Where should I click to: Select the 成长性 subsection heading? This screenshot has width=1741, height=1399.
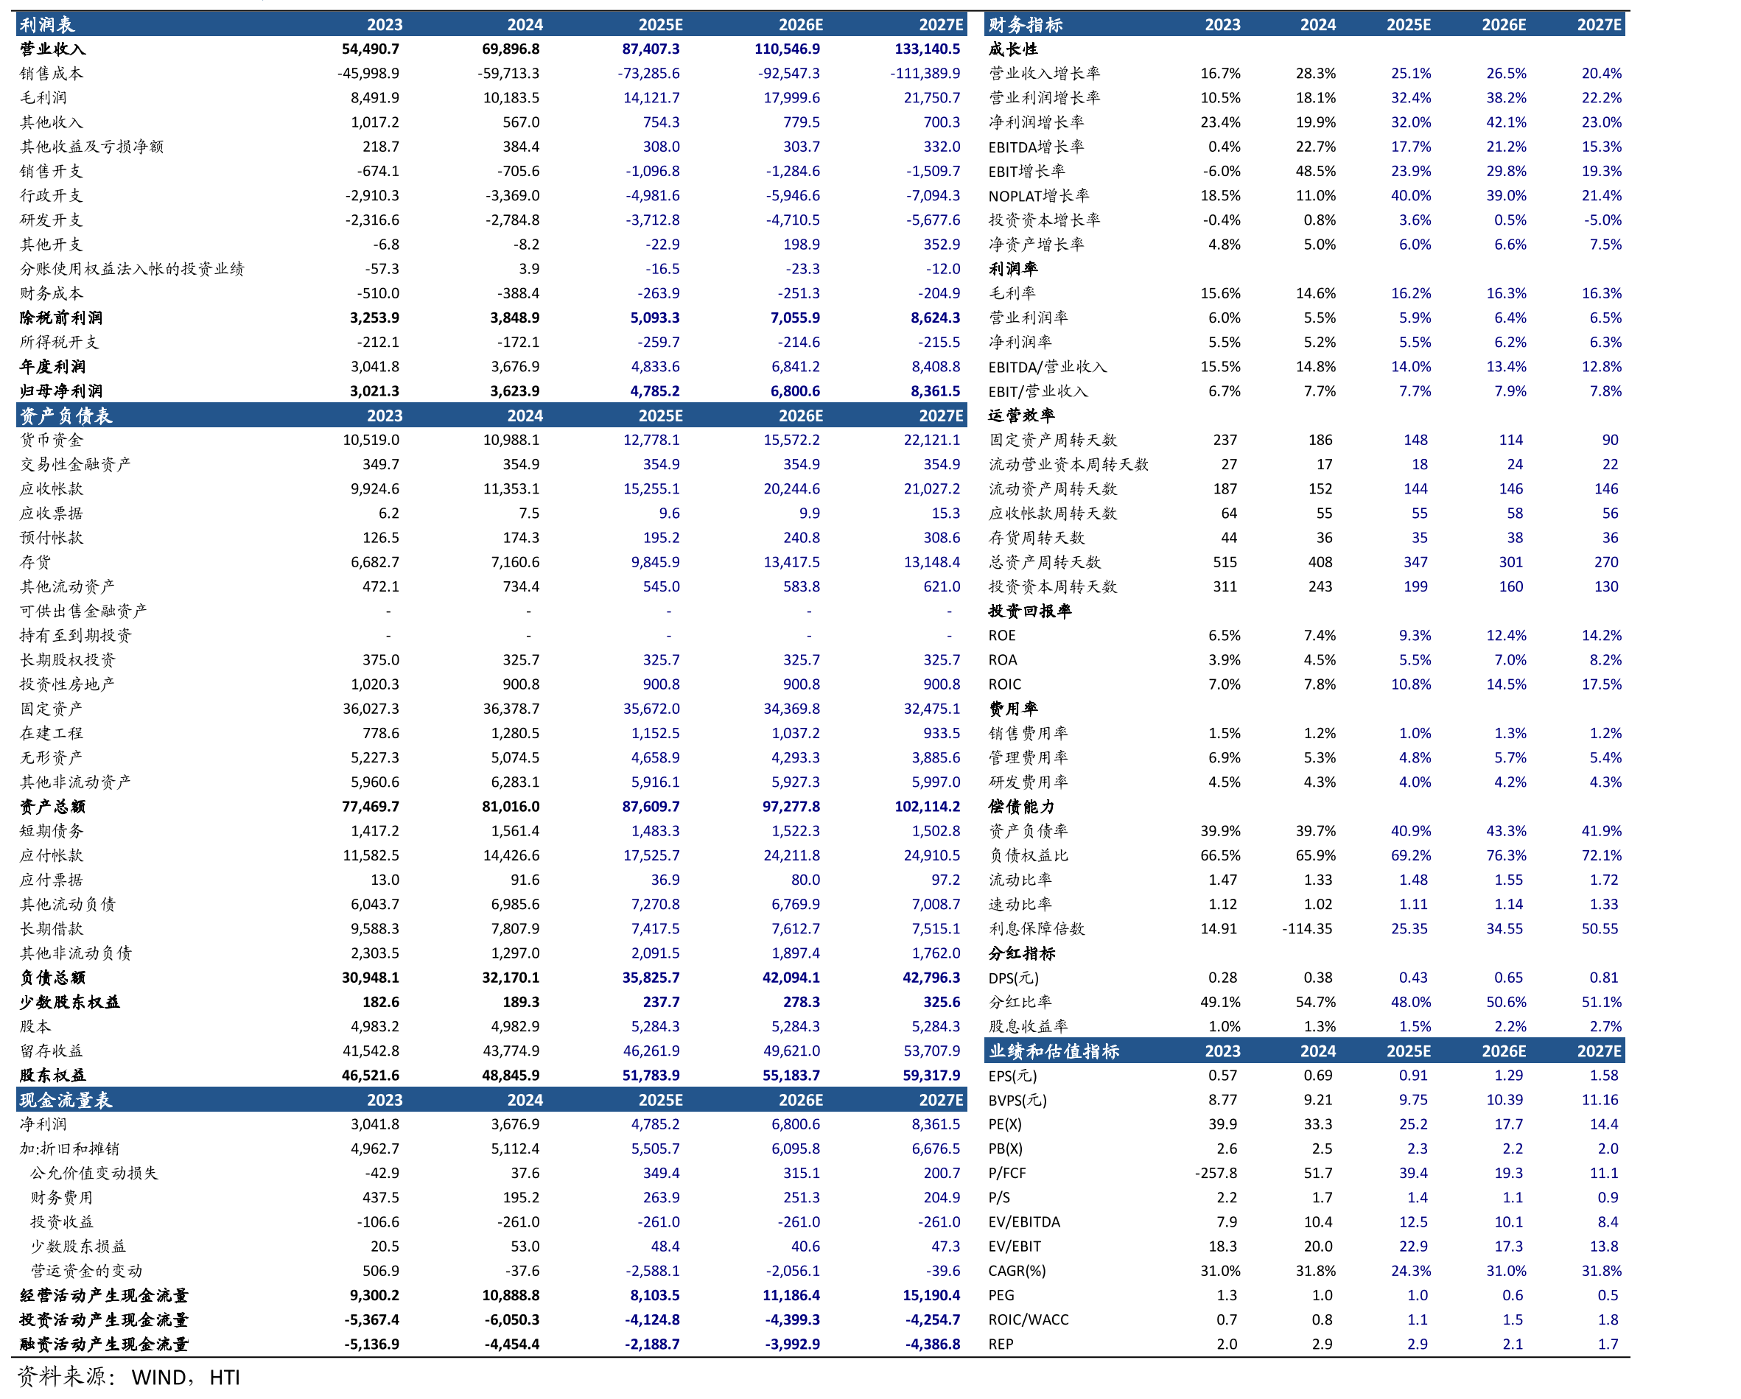pos(1013,49)
